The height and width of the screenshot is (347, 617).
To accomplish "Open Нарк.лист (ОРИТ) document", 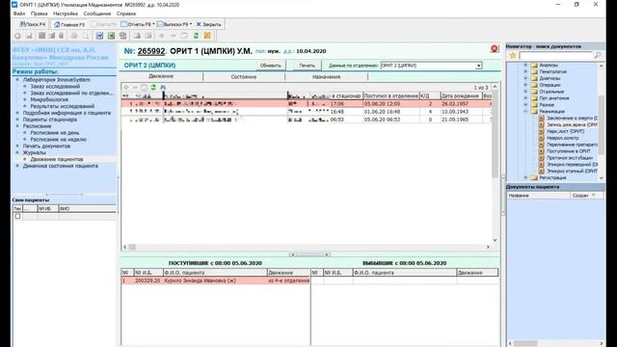I will pyautogui.click(x=565, y=131).
